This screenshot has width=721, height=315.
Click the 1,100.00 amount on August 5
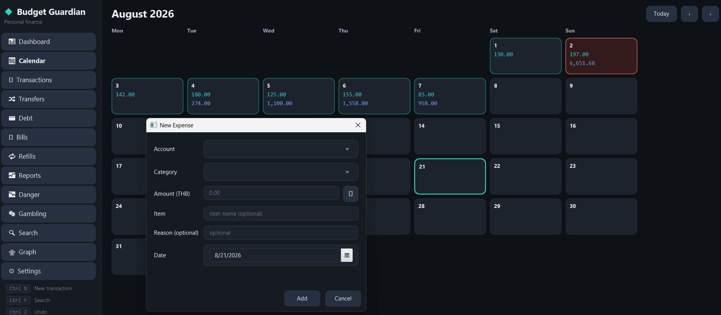coord(279,104)
